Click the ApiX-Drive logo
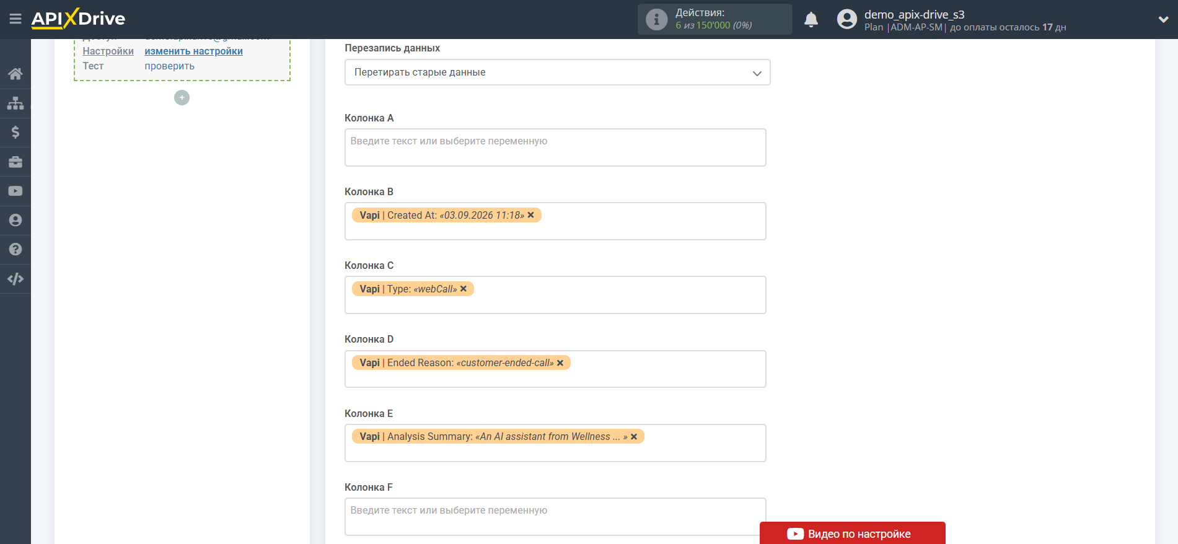This screenshot has height=544, width=1178. [78, 19]
